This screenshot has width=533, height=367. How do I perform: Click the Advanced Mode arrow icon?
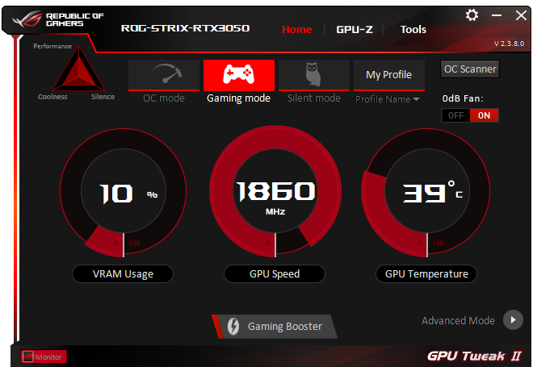(x=513, y=319)
